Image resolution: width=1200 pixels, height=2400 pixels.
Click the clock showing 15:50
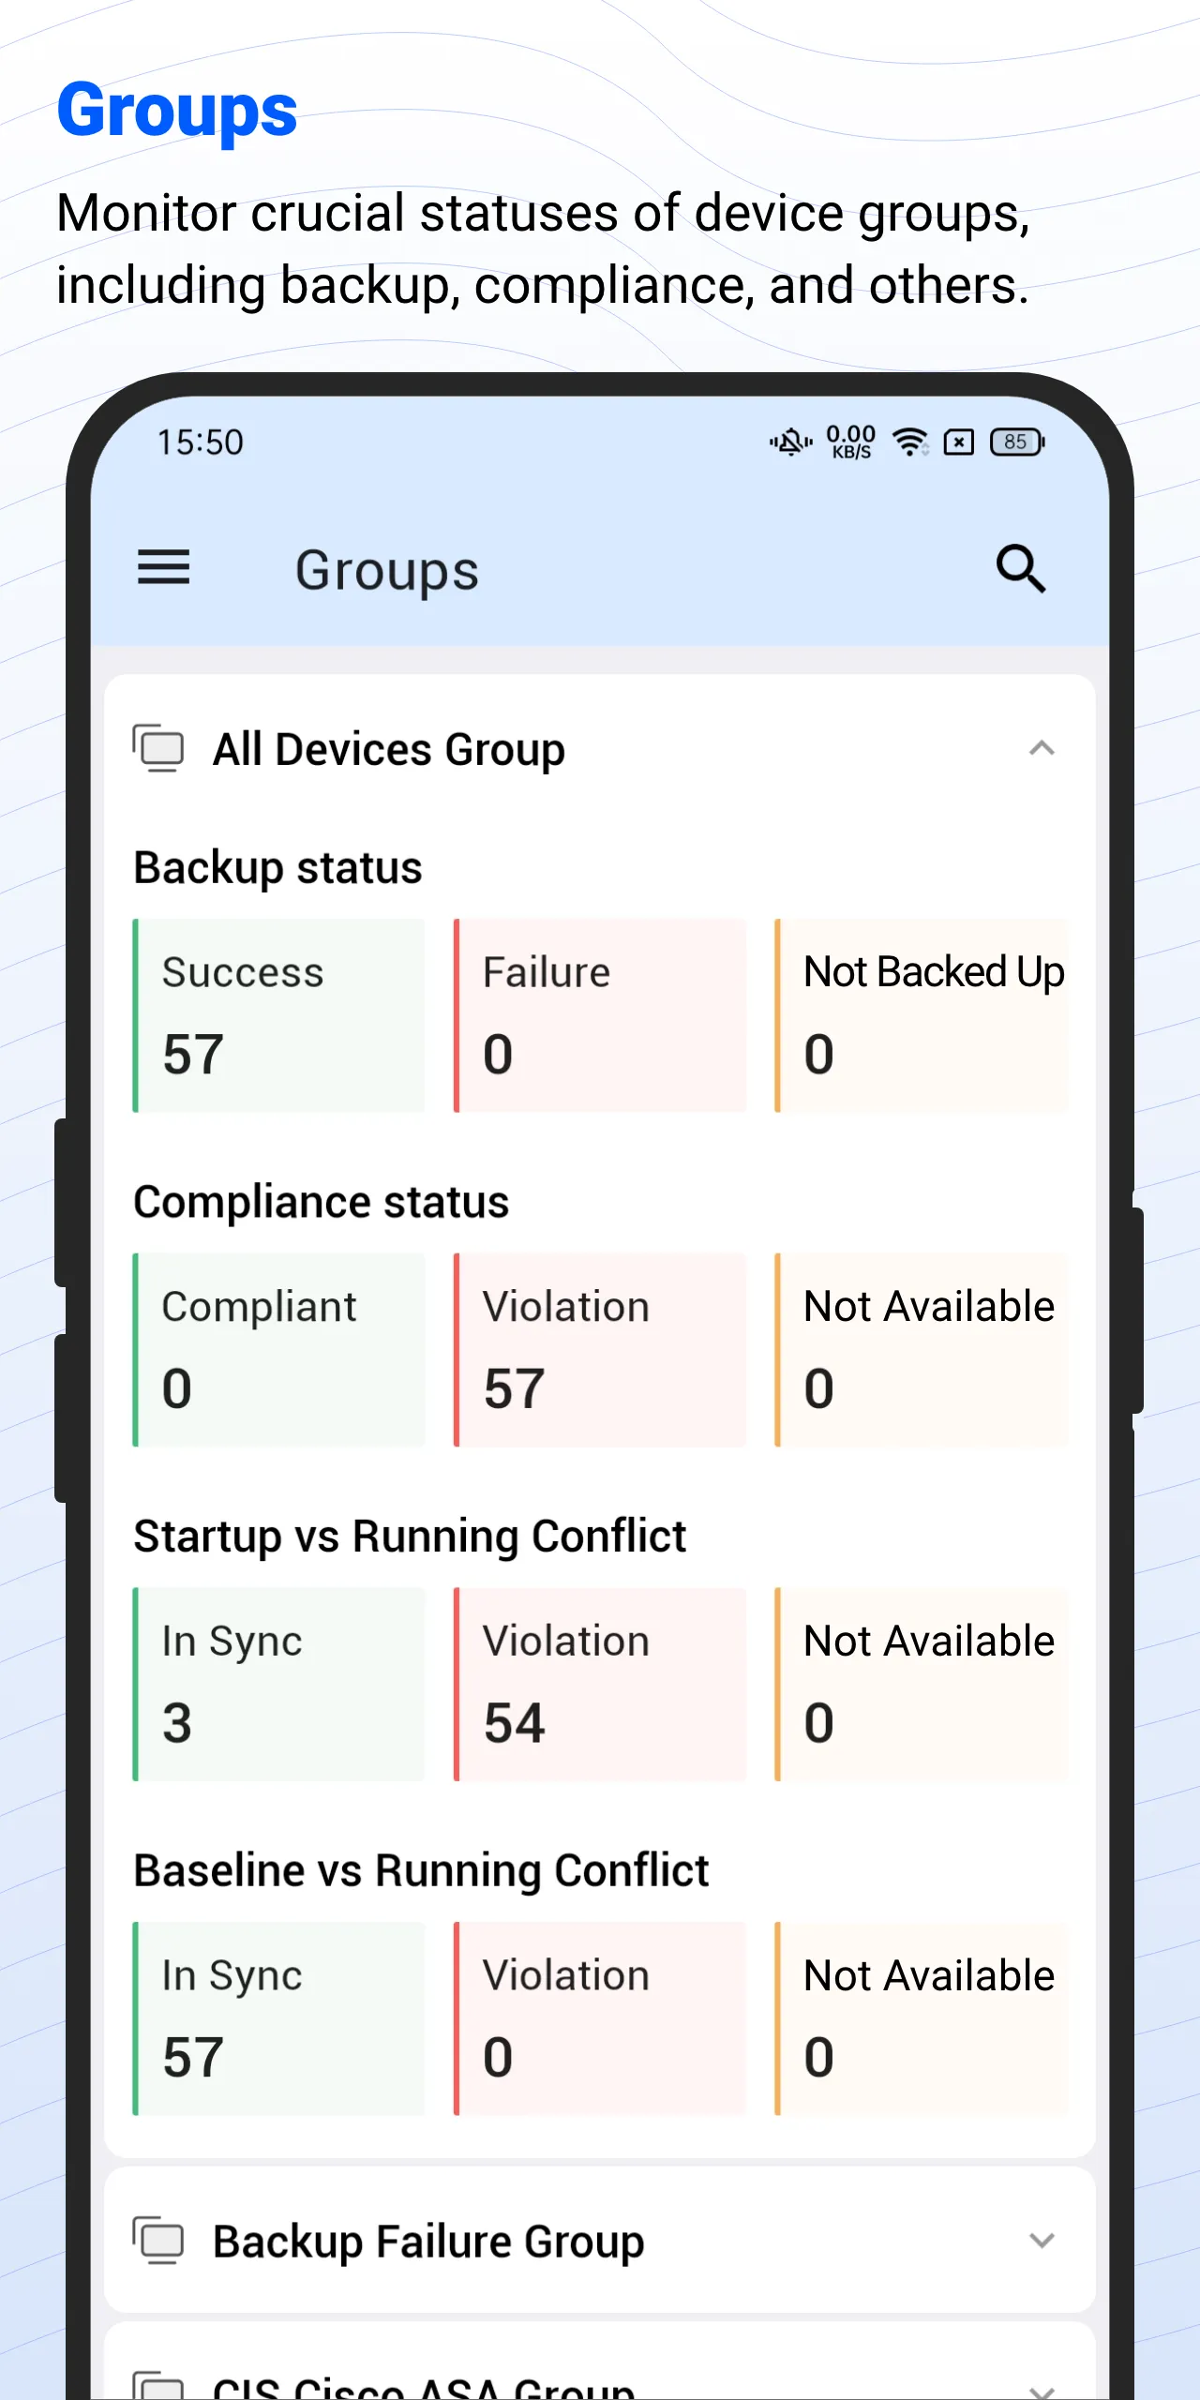200,442
